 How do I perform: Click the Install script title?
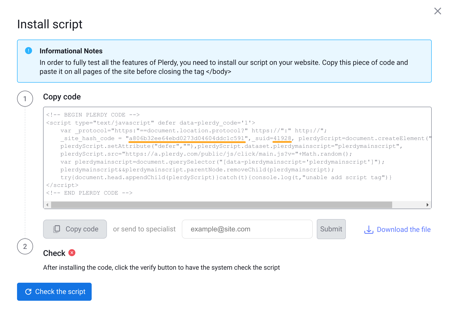(x=50, y=24)
